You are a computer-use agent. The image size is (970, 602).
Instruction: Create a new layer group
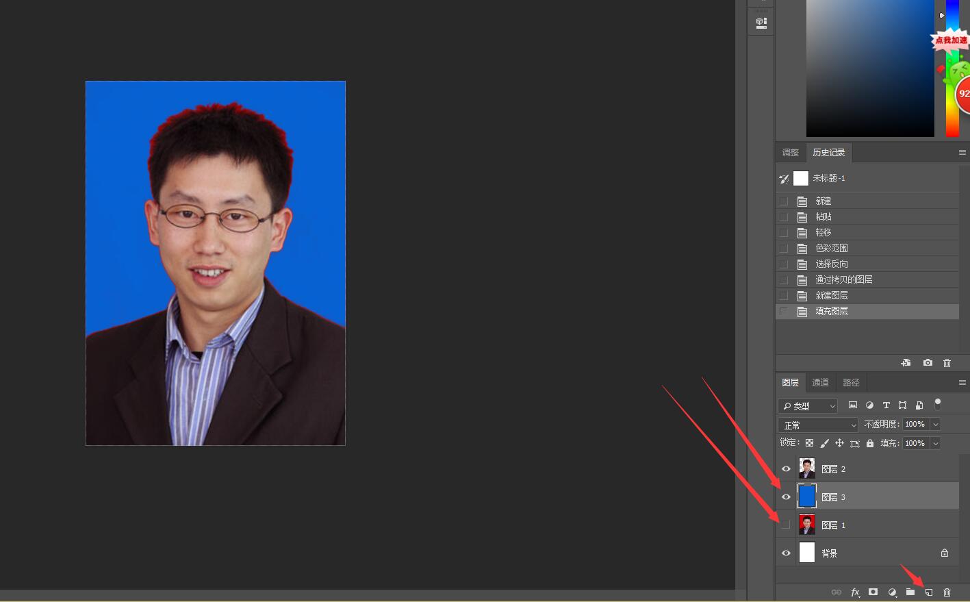click(x=910, y=592)
